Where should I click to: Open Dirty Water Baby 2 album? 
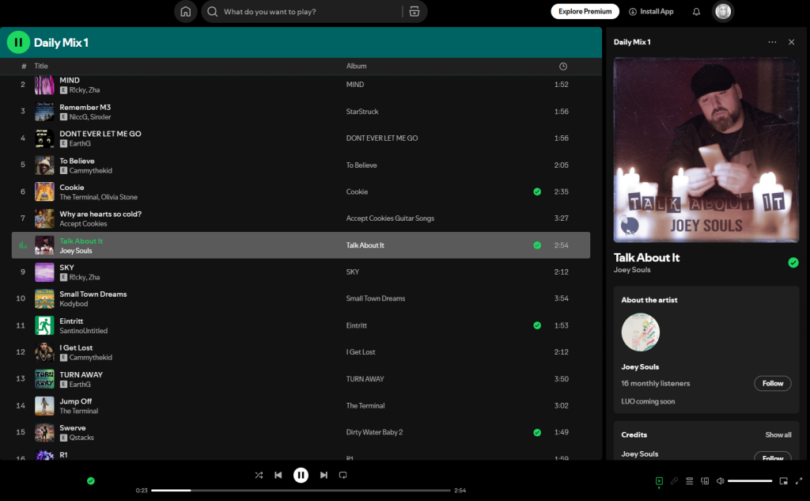pyautogui.click(x=374, y=432)
